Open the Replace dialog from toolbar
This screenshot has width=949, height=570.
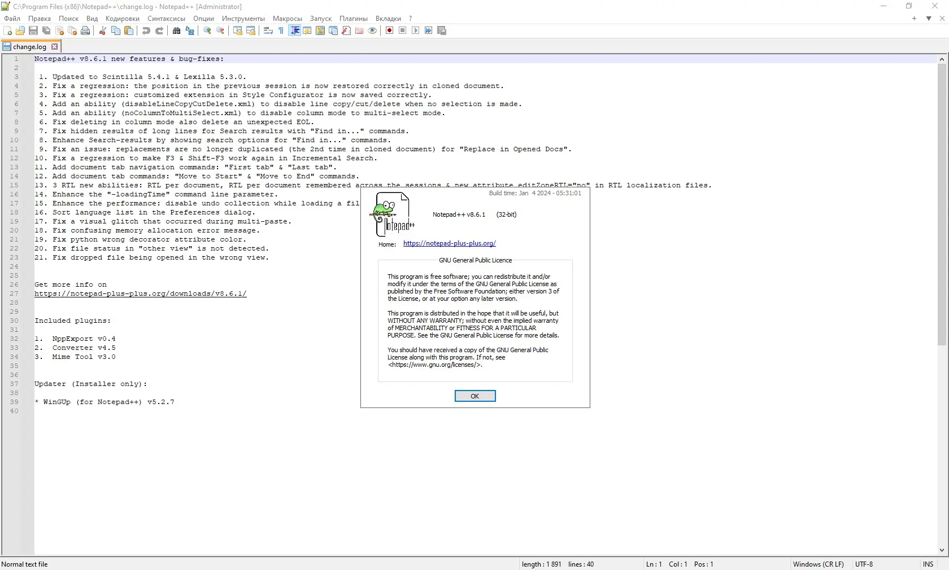pyautogui.click(x=190, y=31)
